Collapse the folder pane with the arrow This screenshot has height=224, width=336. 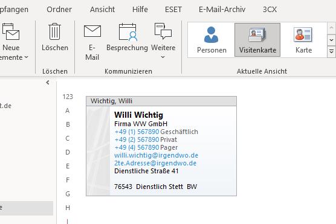coord(48,83)
